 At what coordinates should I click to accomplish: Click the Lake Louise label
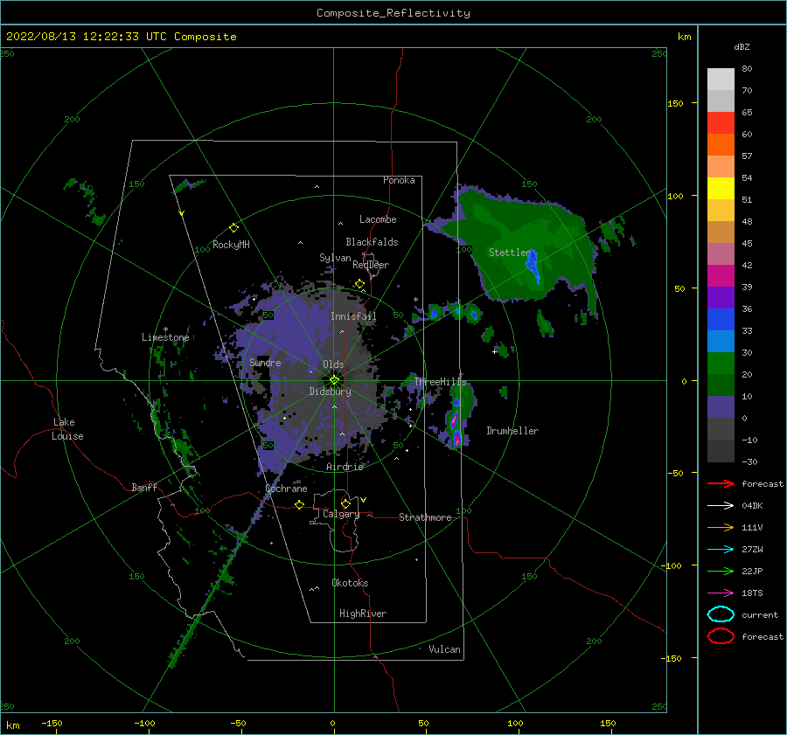click(x=67, y=429)
